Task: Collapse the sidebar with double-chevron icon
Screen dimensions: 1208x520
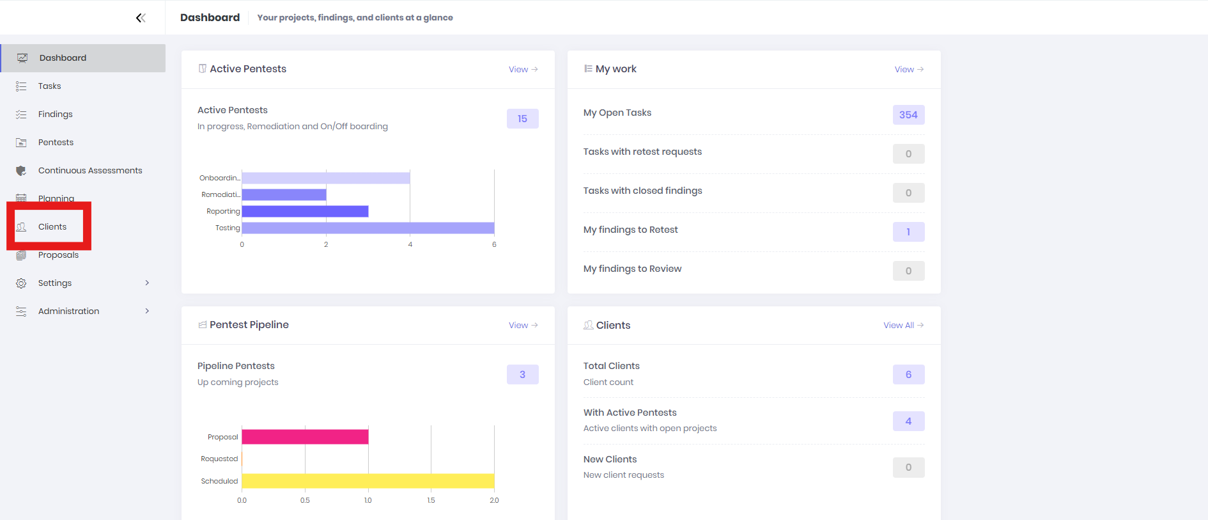Action: click(141, 18)
